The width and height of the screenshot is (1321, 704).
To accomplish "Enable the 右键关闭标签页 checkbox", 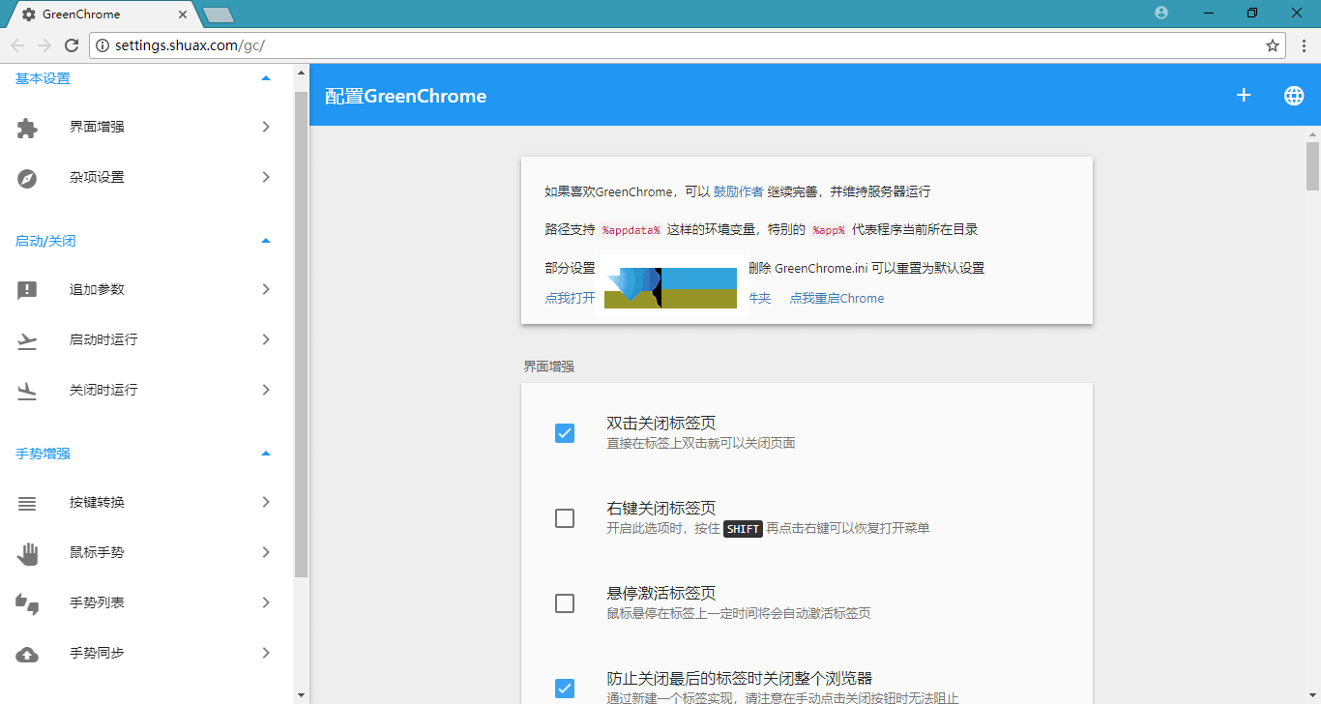I will point(565,518).
